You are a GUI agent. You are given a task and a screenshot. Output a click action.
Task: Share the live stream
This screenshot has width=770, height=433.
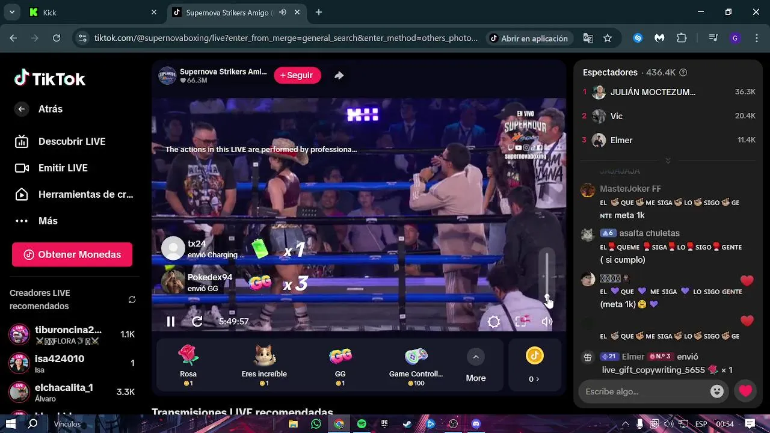(x=339, y=75)
